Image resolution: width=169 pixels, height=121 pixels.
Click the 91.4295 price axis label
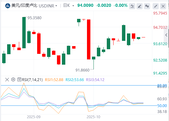click(160, 73)
